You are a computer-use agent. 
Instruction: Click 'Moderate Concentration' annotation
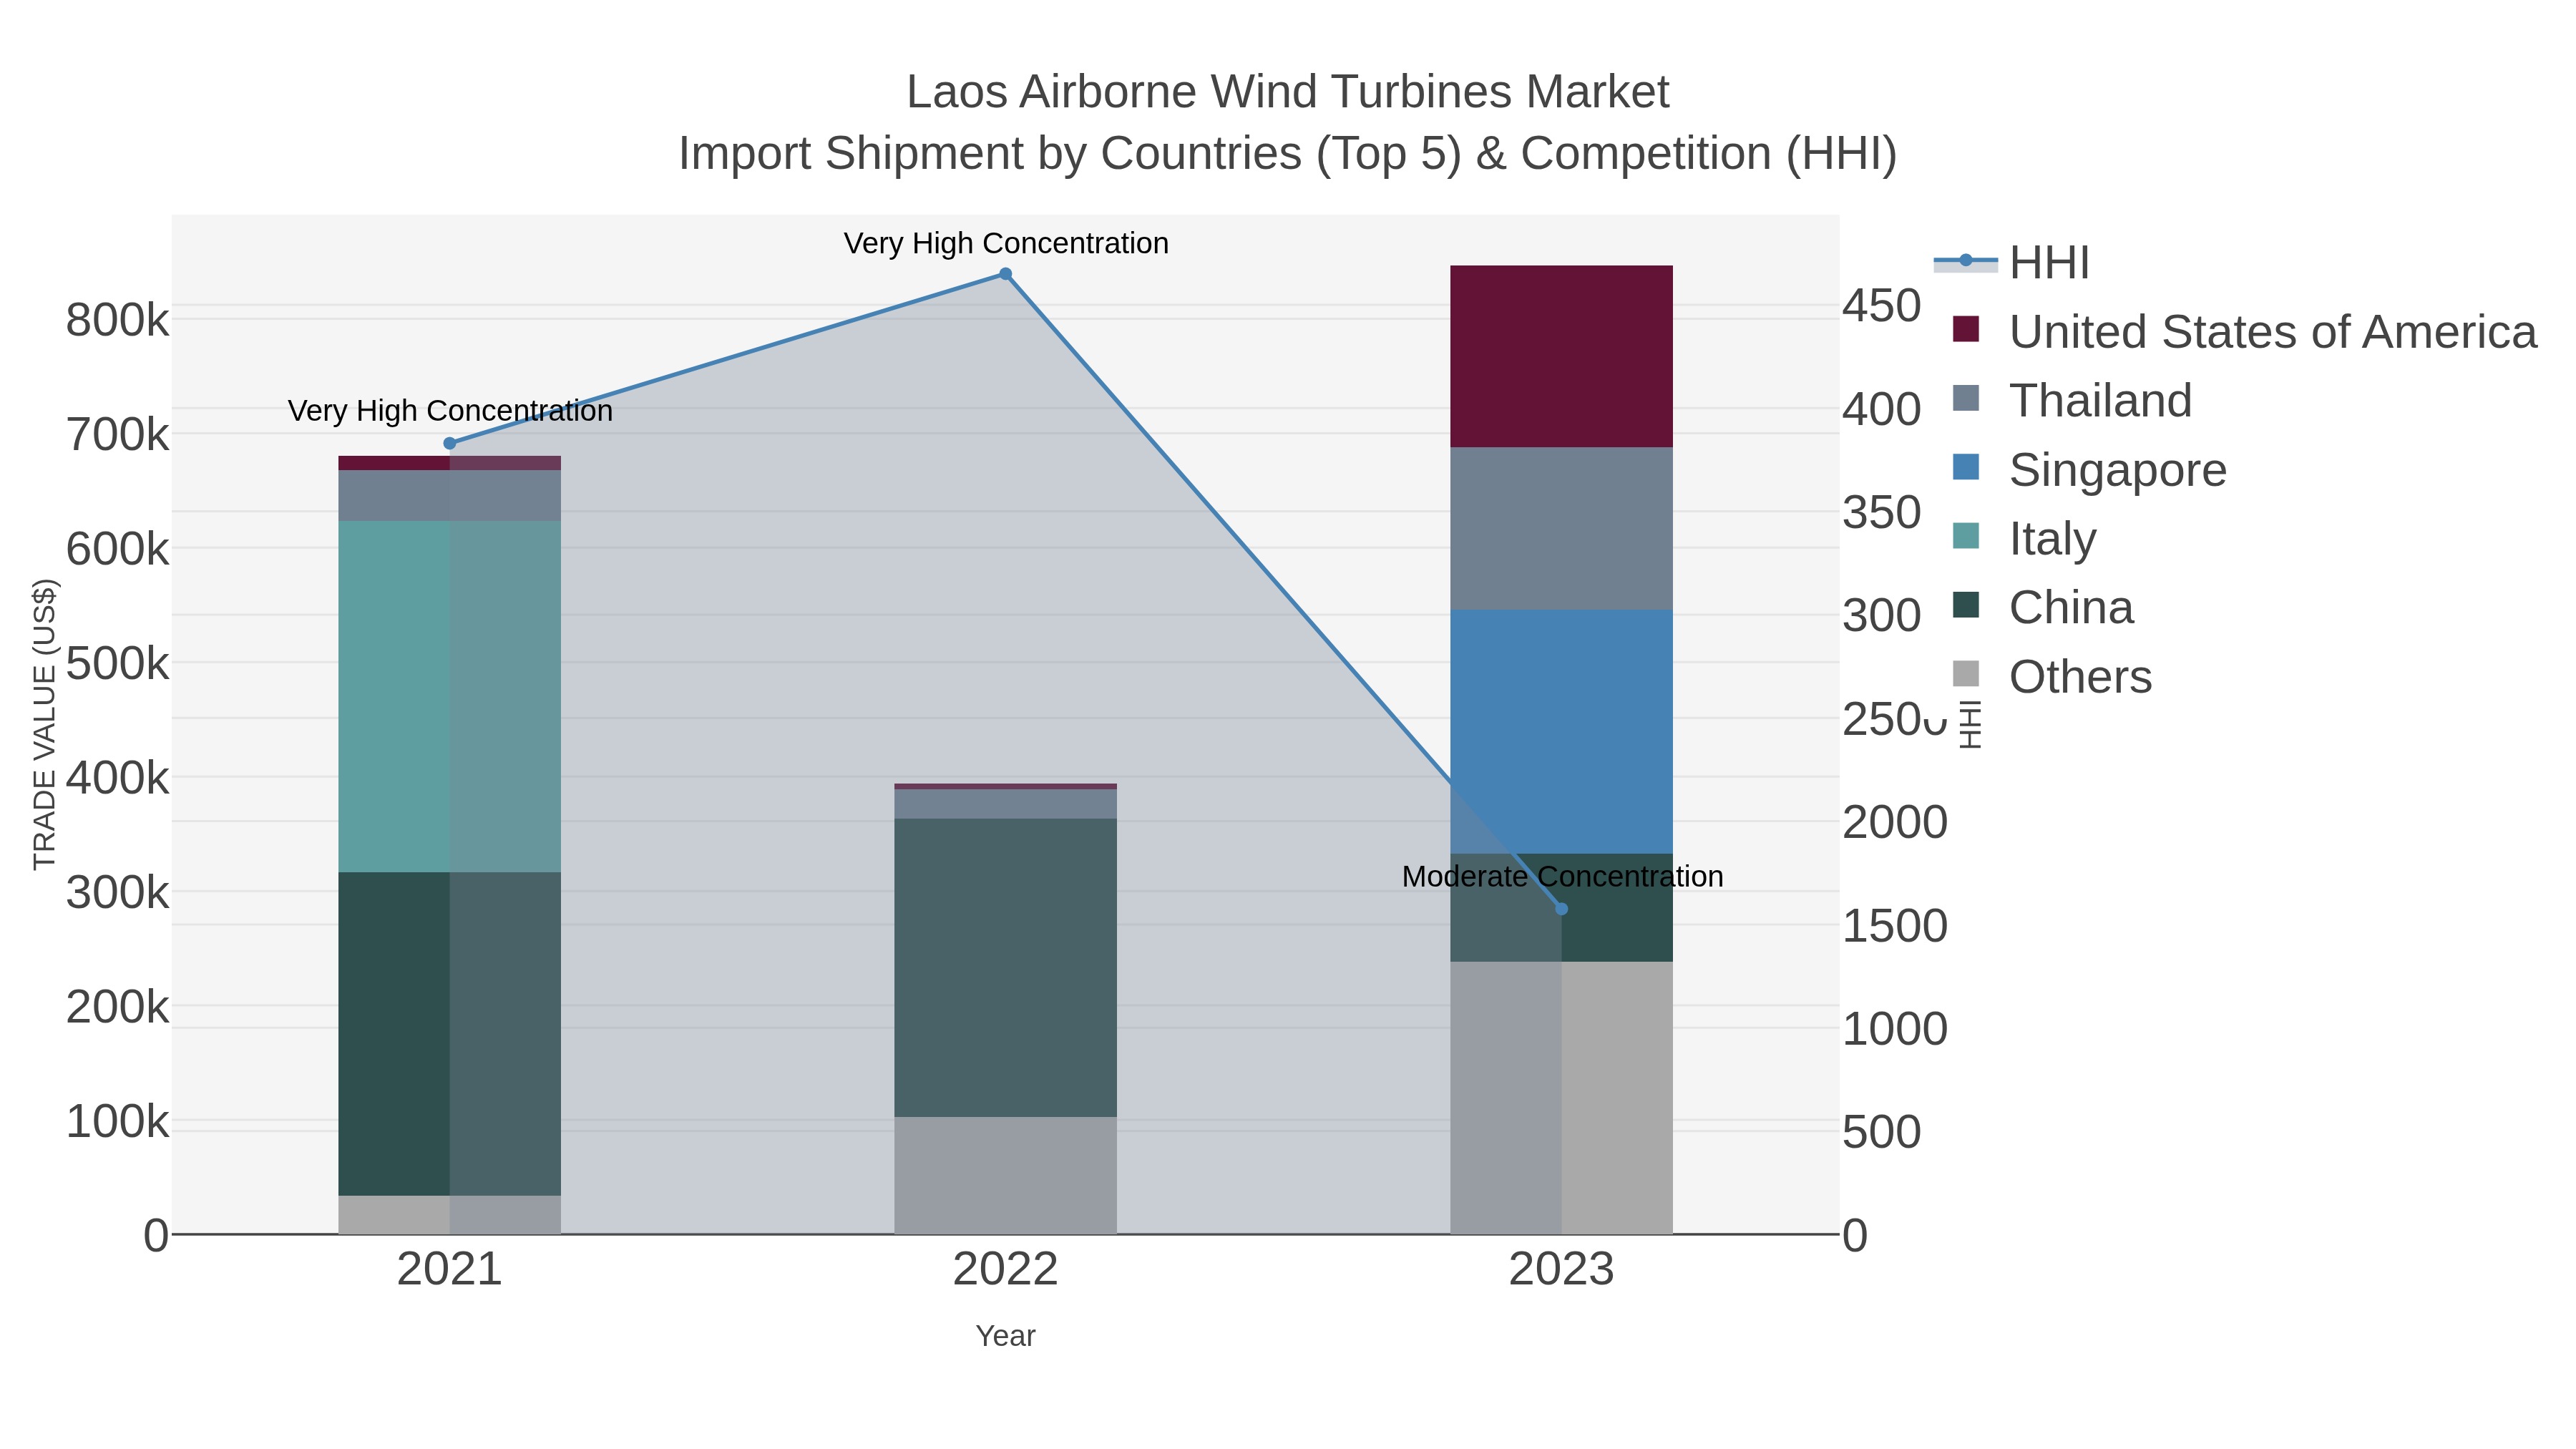[1562, 877]
